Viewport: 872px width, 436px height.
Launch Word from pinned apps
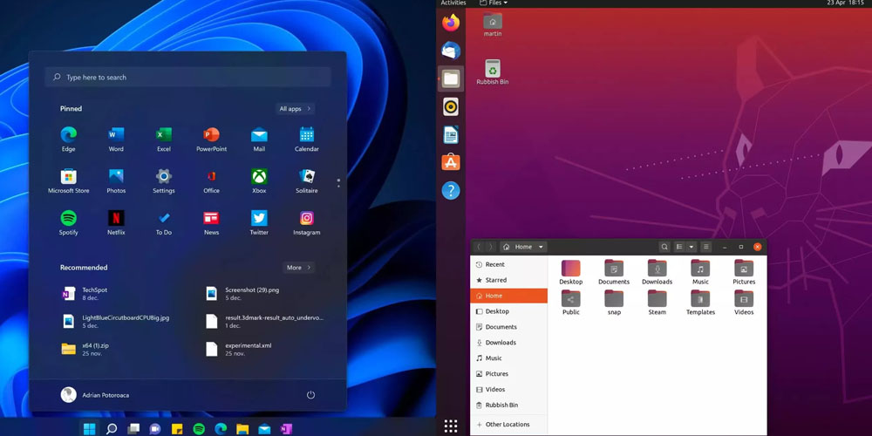[116, 139]
